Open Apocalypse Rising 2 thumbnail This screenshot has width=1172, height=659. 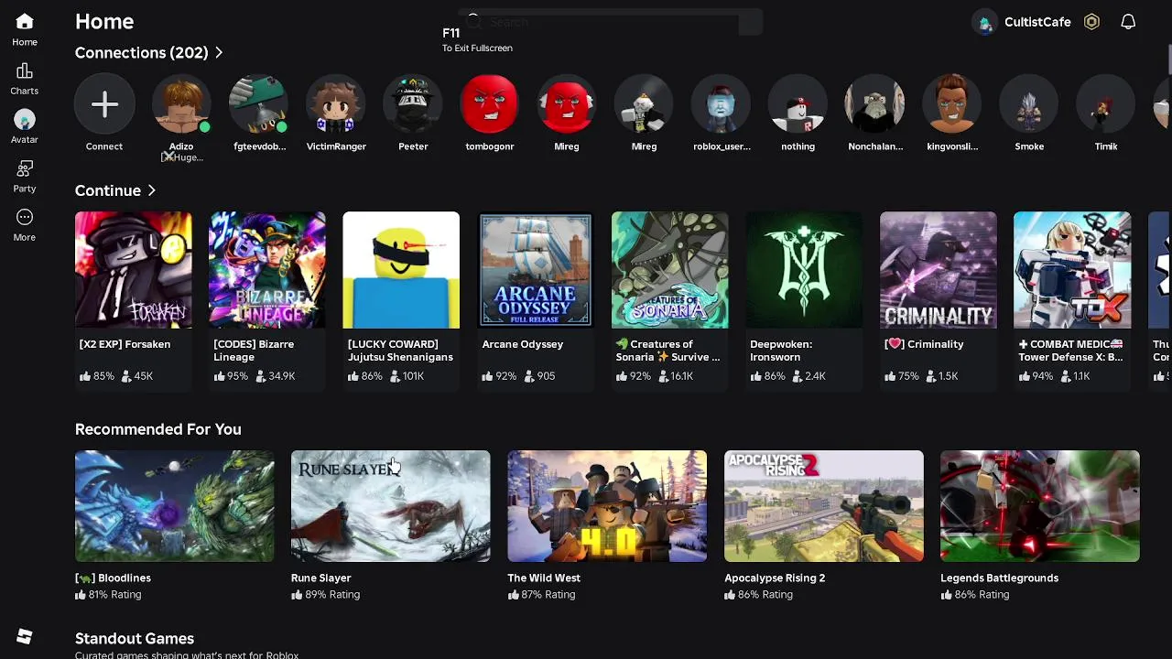824,506
